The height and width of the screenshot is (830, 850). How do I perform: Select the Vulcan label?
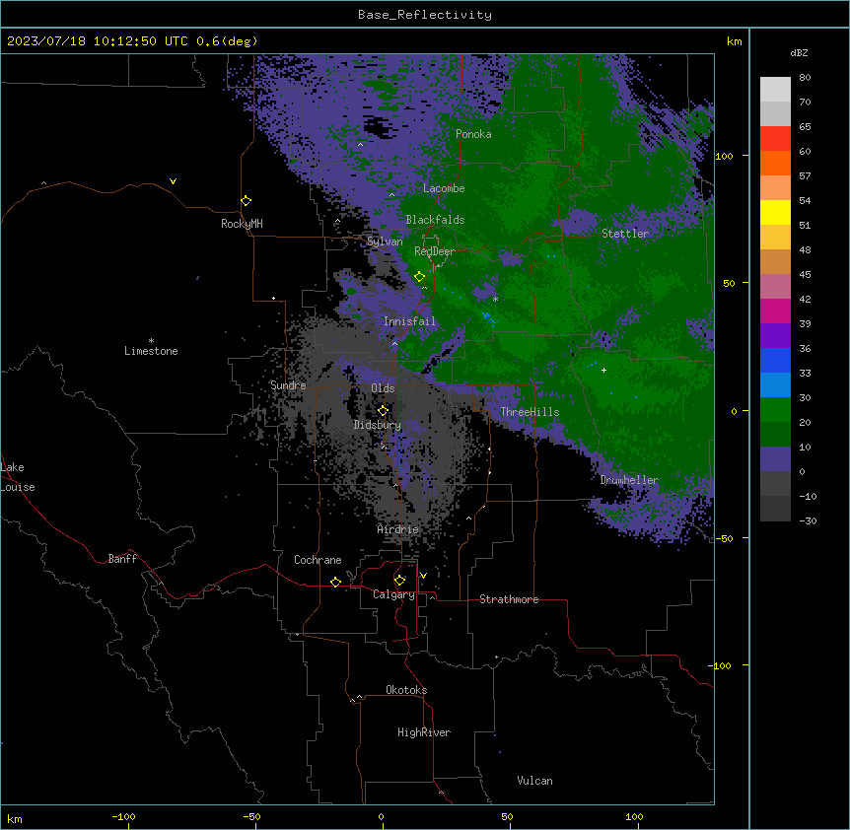pos(535,781)
